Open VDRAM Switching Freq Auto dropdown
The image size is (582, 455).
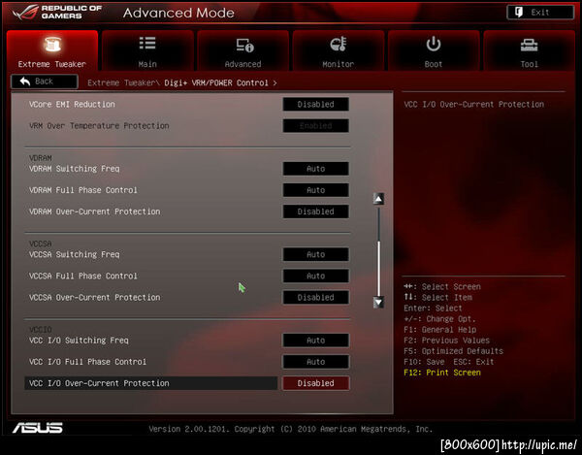[315, 169]
